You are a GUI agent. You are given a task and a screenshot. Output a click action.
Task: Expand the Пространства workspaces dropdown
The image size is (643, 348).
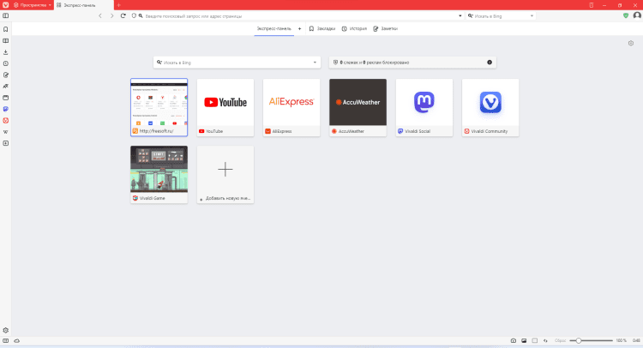33,5
